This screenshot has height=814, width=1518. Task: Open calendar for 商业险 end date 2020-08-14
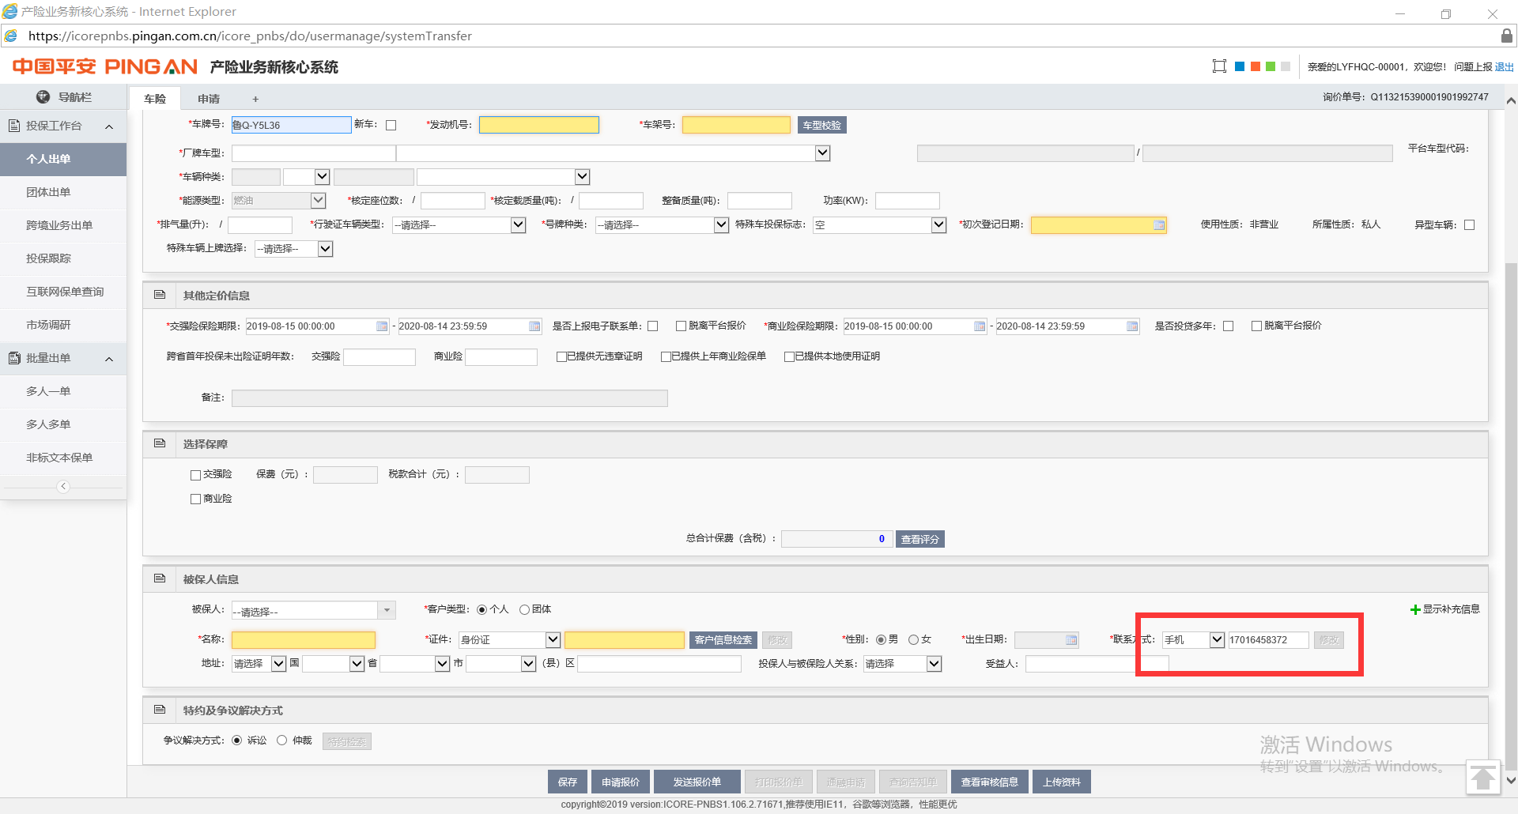[x=1132, y=326]
